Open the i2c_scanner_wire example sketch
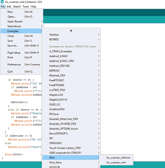Viewport: 165px width, 168px height. [x=116, y=163]
